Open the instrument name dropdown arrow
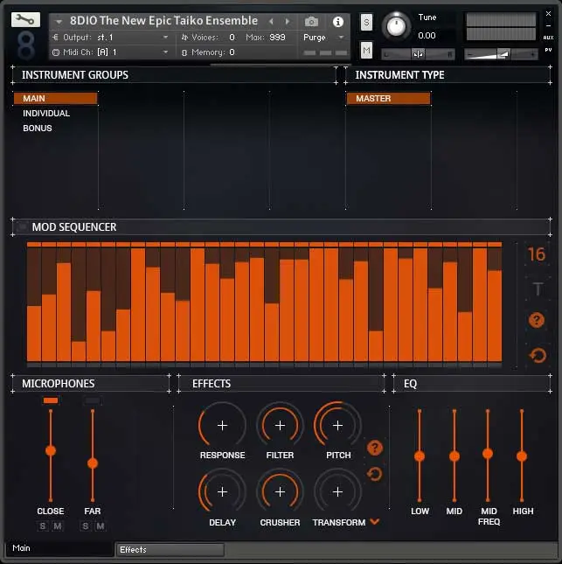 tap(59, 22)
